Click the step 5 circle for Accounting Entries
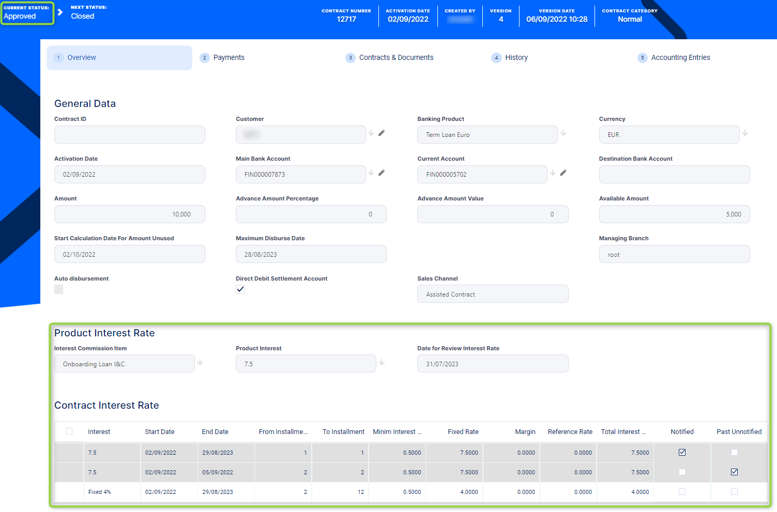 pyautogui.click(x=642, y=58)
